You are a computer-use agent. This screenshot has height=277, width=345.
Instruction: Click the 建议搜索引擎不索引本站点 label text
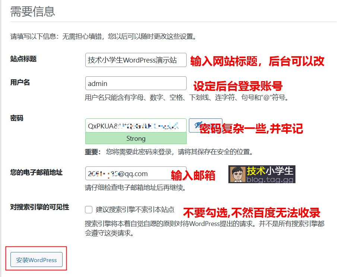[135, 210]
